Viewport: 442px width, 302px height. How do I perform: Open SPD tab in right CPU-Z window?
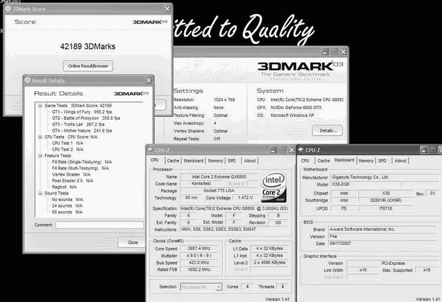[382, 161]
